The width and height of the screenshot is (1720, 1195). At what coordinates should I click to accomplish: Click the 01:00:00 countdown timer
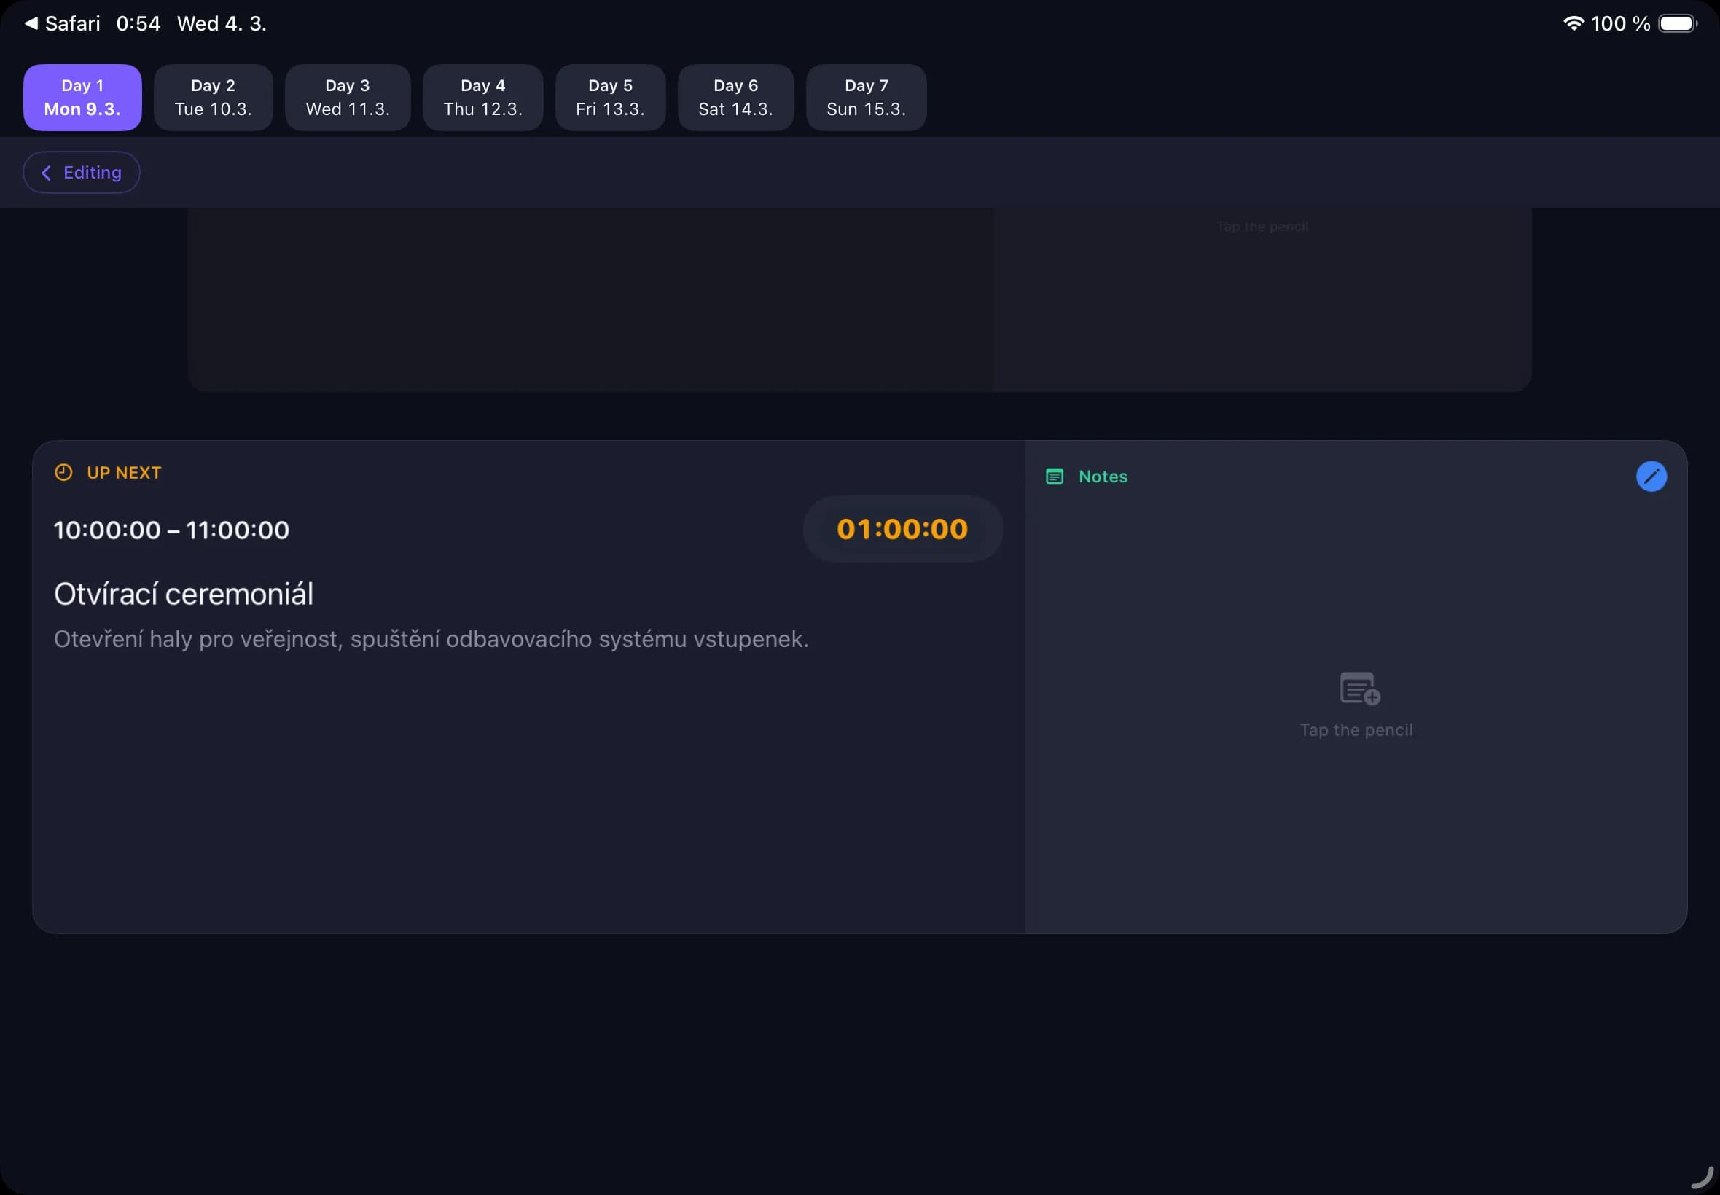pyautogui.click(x=902, y=529)
